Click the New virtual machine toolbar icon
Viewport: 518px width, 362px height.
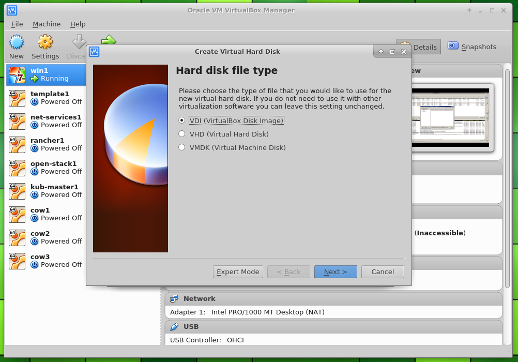click(17, 42)
